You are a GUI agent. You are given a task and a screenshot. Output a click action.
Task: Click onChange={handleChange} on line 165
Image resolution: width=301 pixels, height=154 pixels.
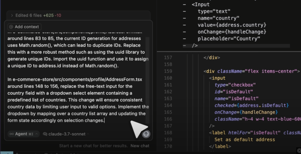click(246, 112)
